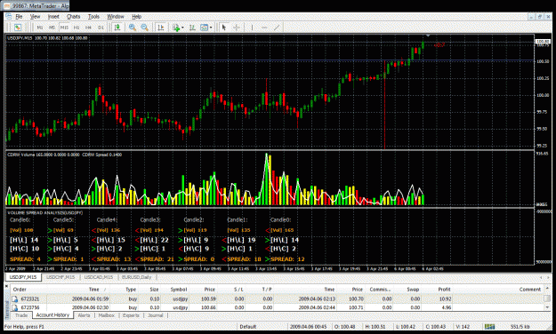Switch to USDCAD,M15 chart tab

99,277
